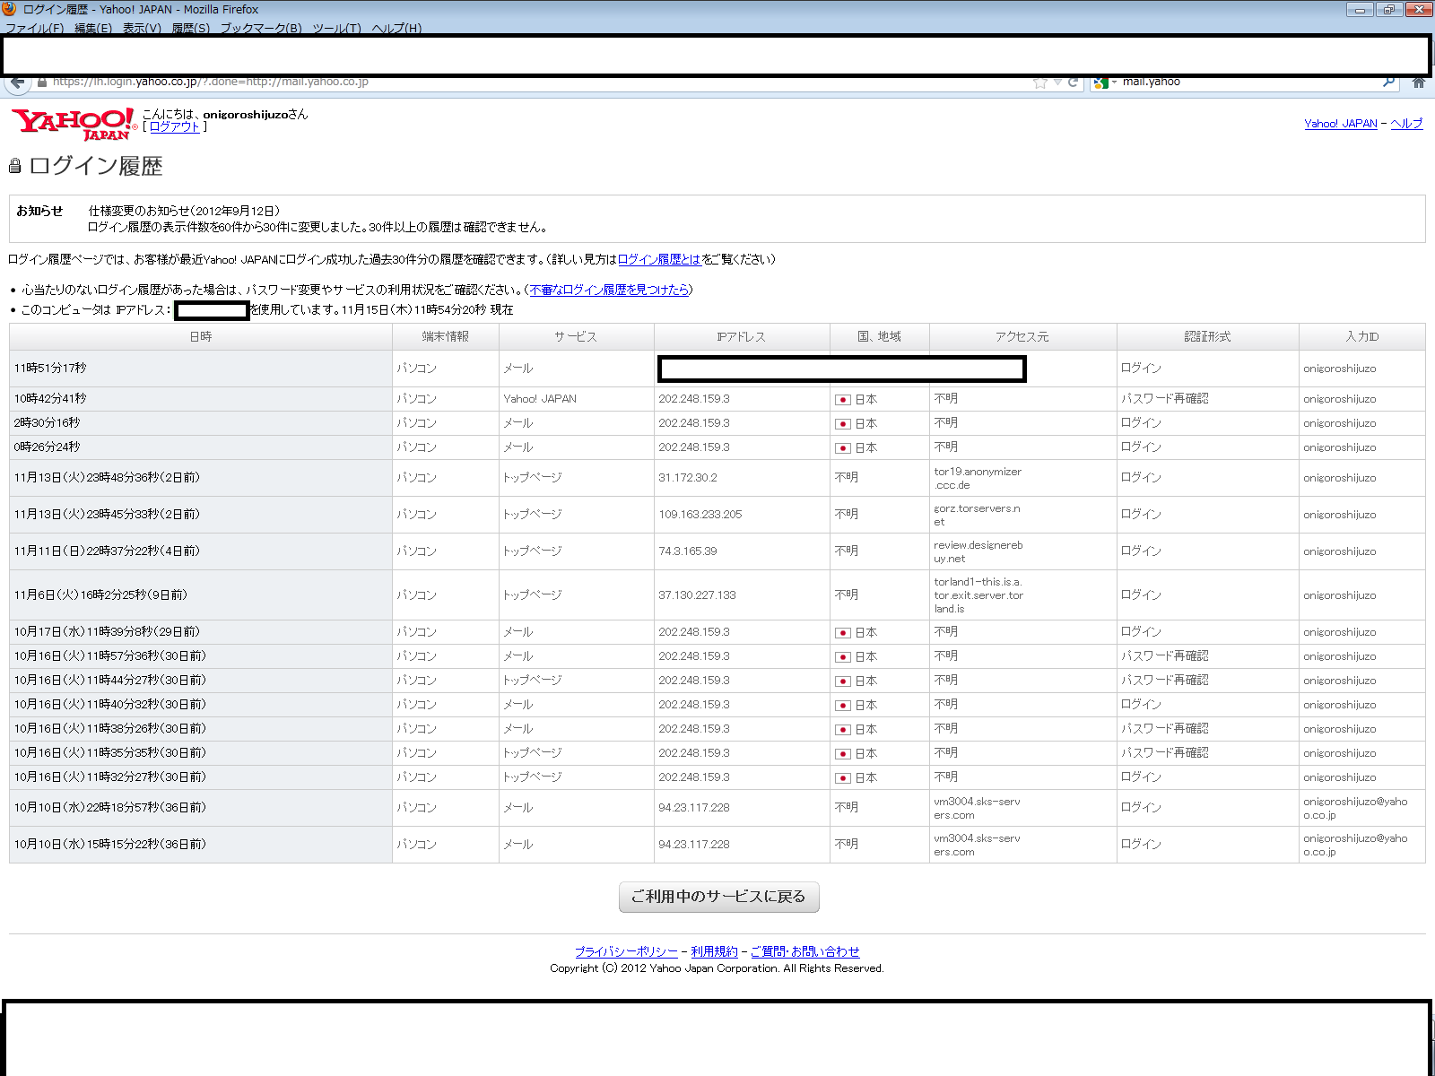
Task: Follow the ログイン履歴とは link
Action: (x=659, y=259)
